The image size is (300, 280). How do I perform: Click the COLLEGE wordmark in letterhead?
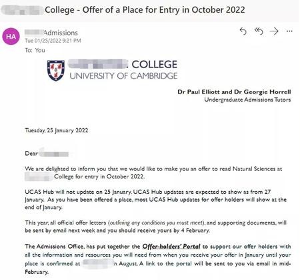click(155, 64)
